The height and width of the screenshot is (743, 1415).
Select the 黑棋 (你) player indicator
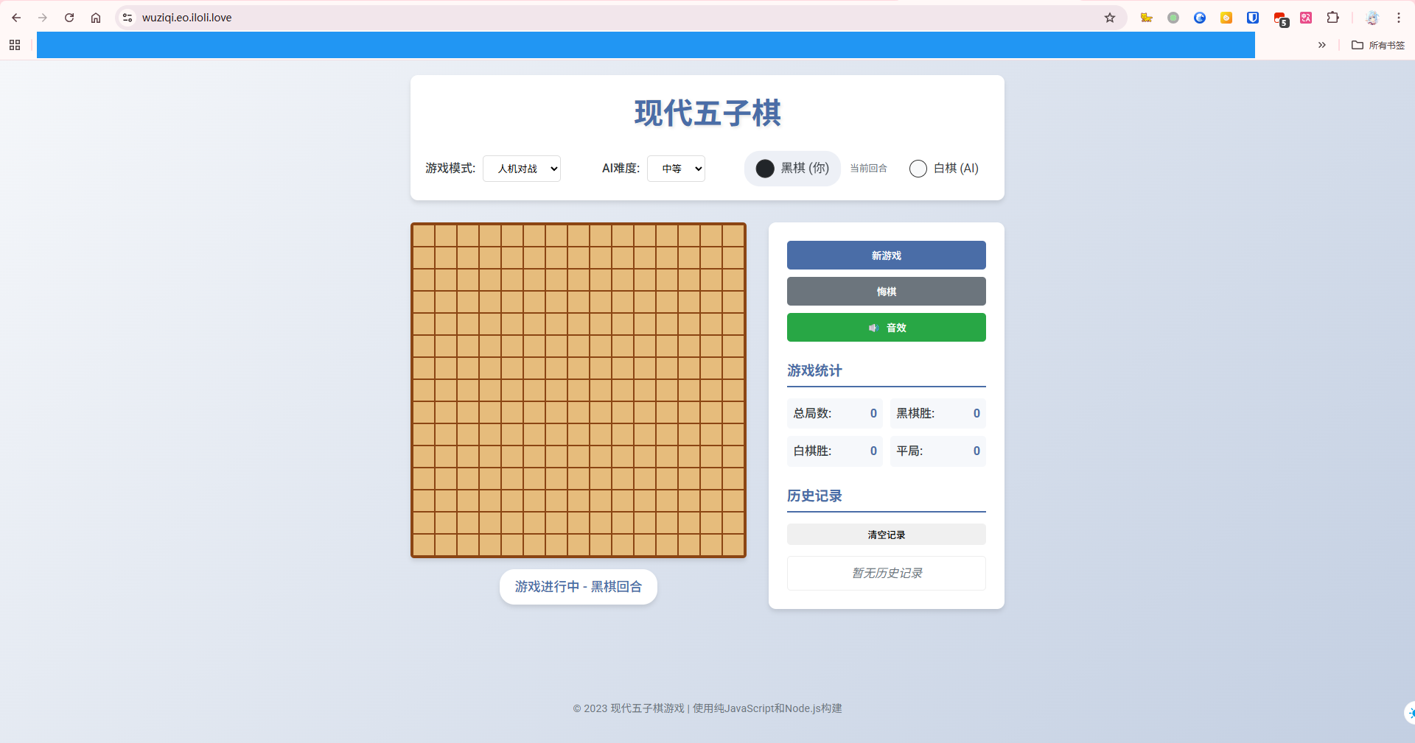[792, 169]
